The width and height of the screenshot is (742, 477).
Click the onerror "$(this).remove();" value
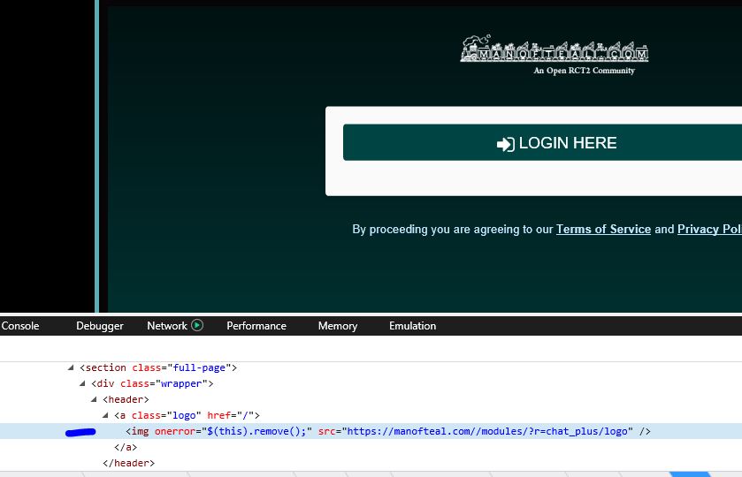coord(256,431)
